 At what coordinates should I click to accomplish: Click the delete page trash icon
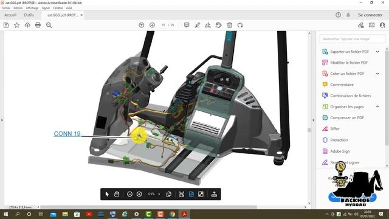click(230, 25)
